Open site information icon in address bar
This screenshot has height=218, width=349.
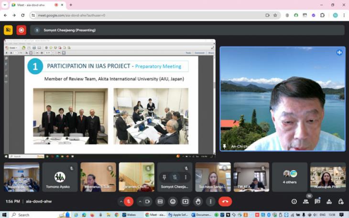[x=33, y=15]
